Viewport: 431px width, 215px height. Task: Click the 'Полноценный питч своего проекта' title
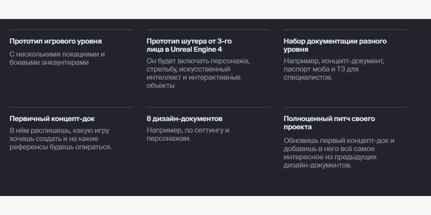329,123
